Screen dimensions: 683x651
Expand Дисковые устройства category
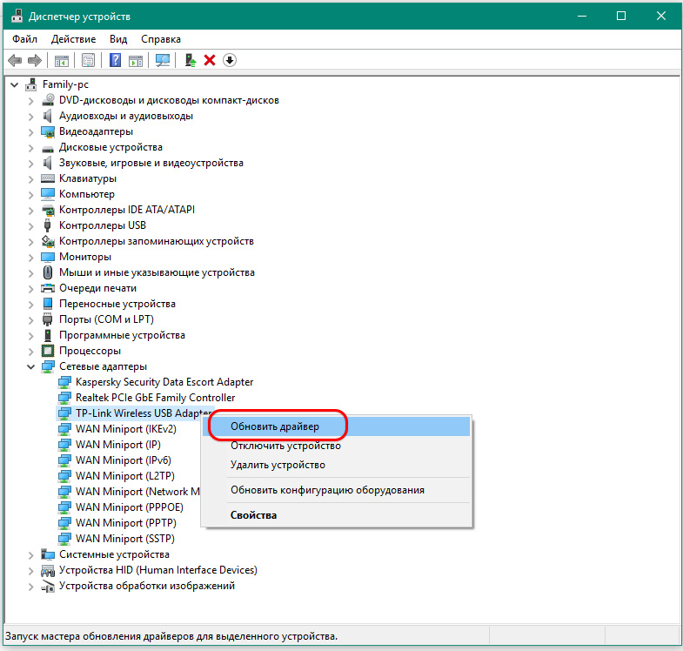tap(30, 148)
